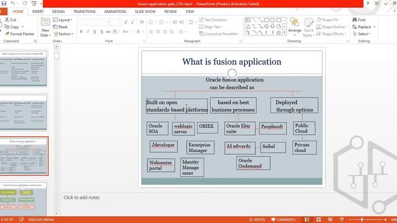Image resolution: width=397 pixels, height=223 pixels.
Task: Click Convert to SmartArt button
Action: 219,33
